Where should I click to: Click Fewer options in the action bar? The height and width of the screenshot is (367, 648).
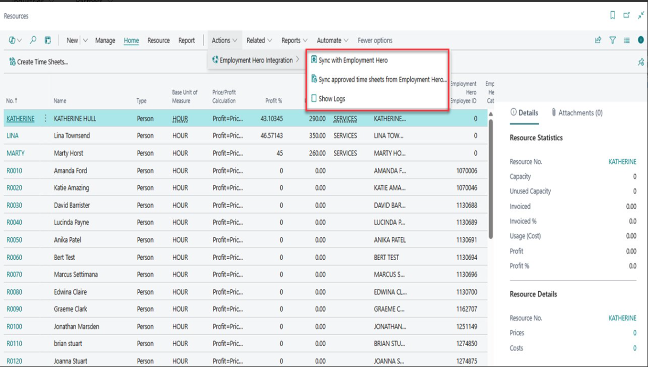375,40
